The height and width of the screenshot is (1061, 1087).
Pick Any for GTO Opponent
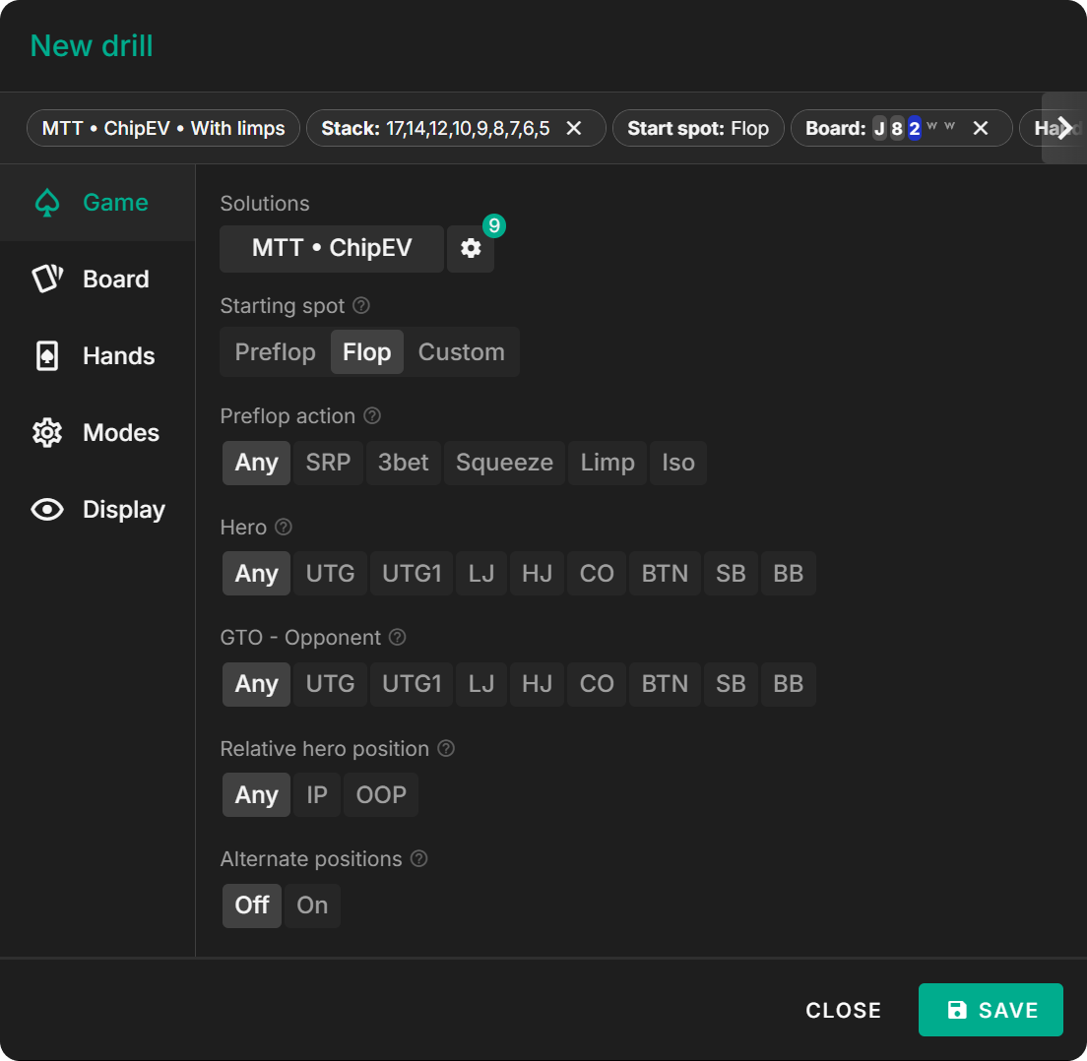tap(257, 684)
